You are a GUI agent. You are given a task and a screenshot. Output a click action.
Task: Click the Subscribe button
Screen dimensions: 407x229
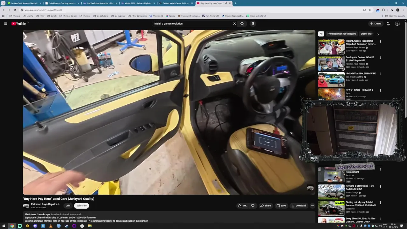click(81, 206)
